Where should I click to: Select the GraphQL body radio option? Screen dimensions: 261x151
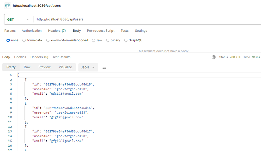[x=126, y=40]
